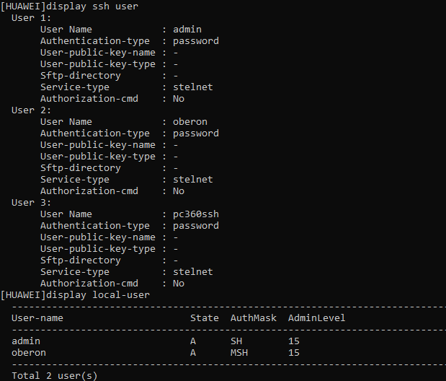446x381 pixels.
Task: Click the 'User-name' table column header
Action: point(37,318)
